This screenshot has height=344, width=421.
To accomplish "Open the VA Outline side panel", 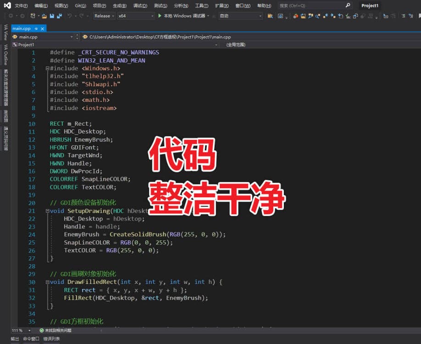I will click(6, 55).
